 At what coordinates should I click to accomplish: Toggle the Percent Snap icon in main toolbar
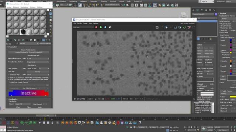(93, 5)
